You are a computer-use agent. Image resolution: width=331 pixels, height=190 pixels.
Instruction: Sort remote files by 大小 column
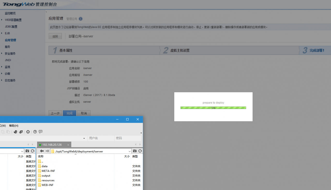[x=127, y=156]
